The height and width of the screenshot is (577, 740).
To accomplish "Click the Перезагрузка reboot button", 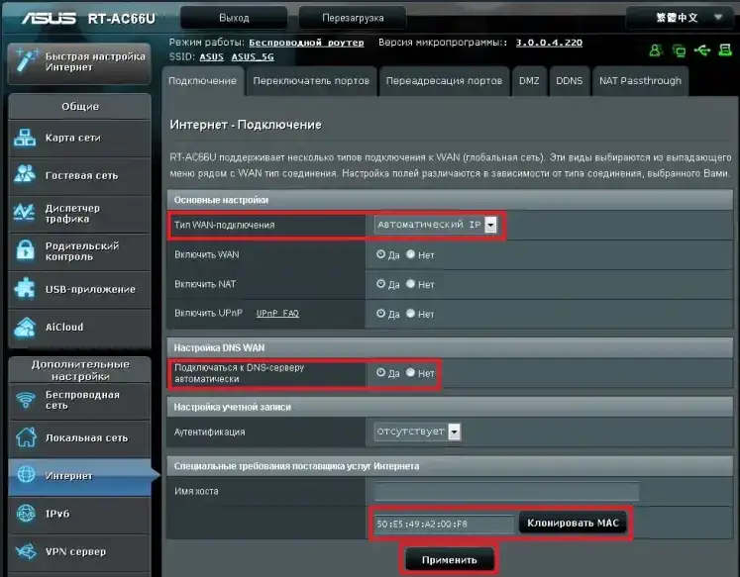I will coord(353,18).
